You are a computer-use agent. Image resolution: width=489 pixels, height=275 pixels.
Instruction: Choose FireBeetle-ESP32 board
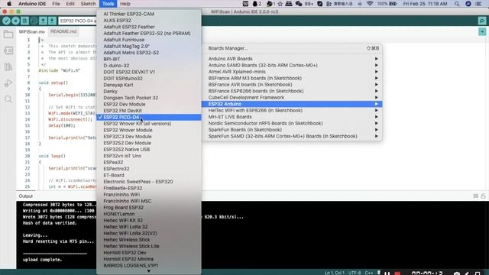(149, 188)
